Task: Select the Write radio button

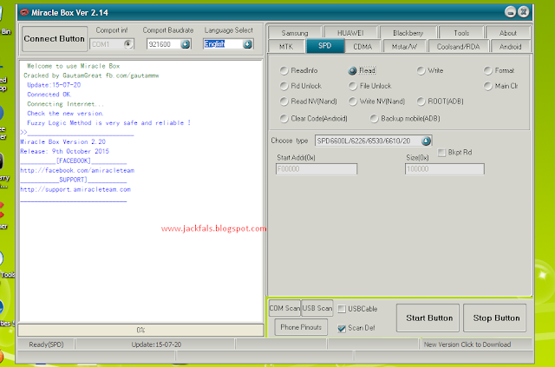Action: point(421,70)
